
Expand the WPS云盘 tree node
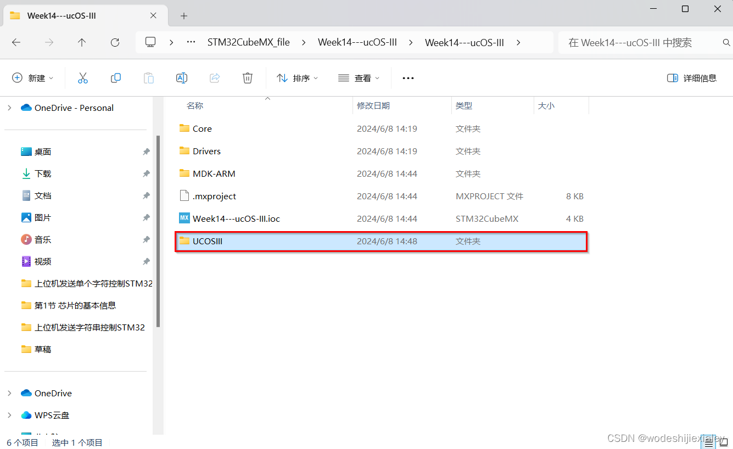(9, 415)
